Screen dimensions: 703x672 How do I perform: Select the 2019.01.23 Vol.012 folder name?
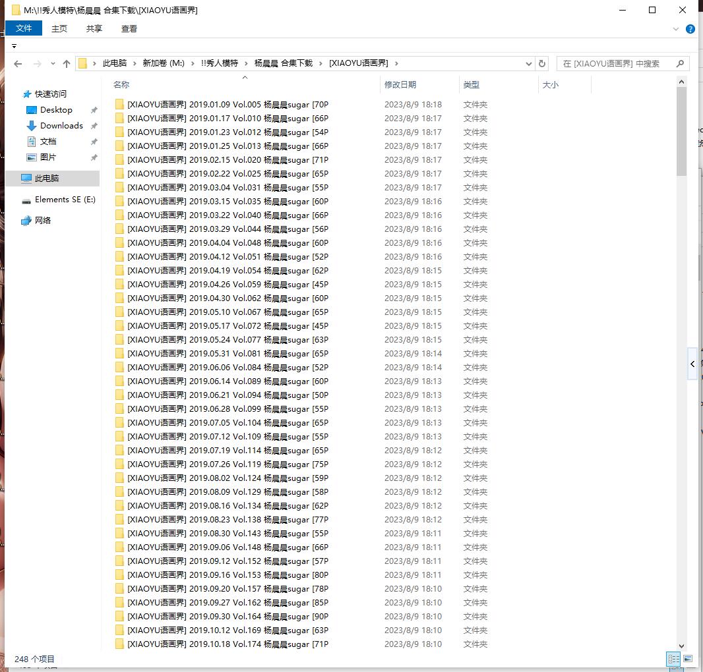click(x=228, y=132)
